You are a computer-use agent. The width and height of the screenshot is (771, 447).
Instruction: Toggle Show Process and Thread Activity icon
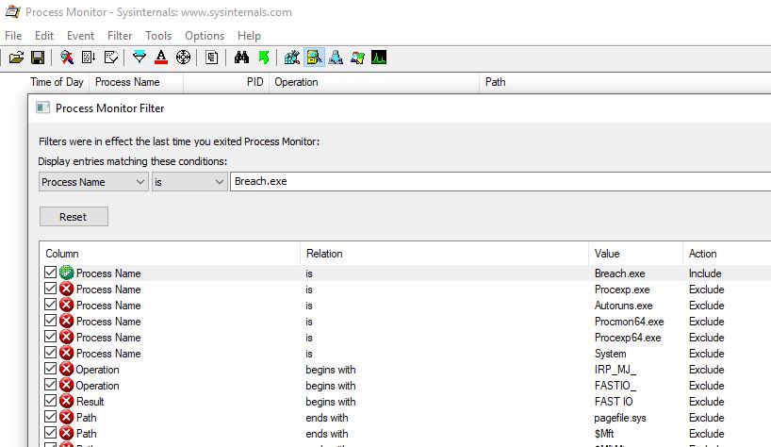click(x=357, y=58)
